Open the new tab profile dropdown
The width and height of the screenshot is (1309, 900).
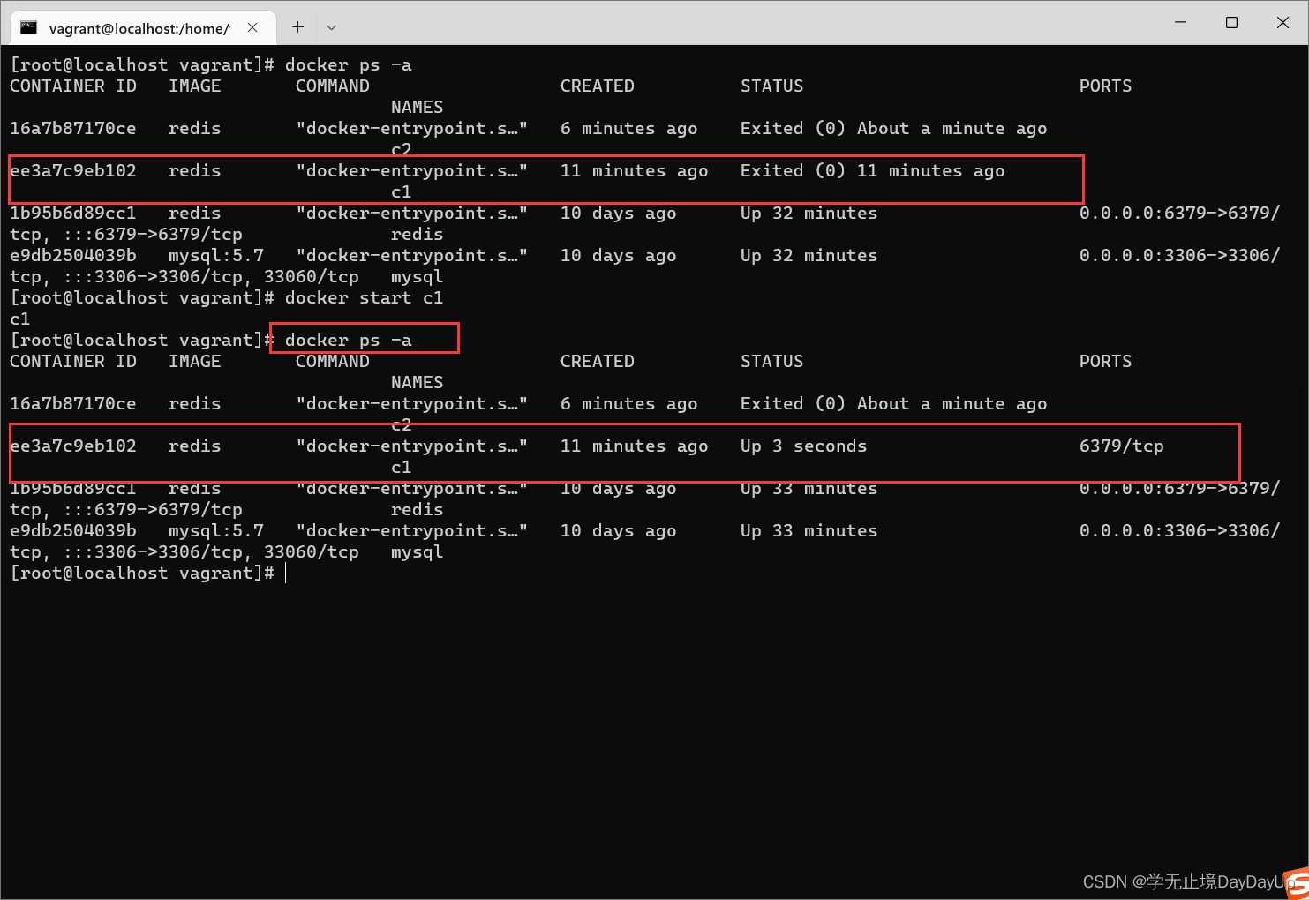click(x=331, y=27)
